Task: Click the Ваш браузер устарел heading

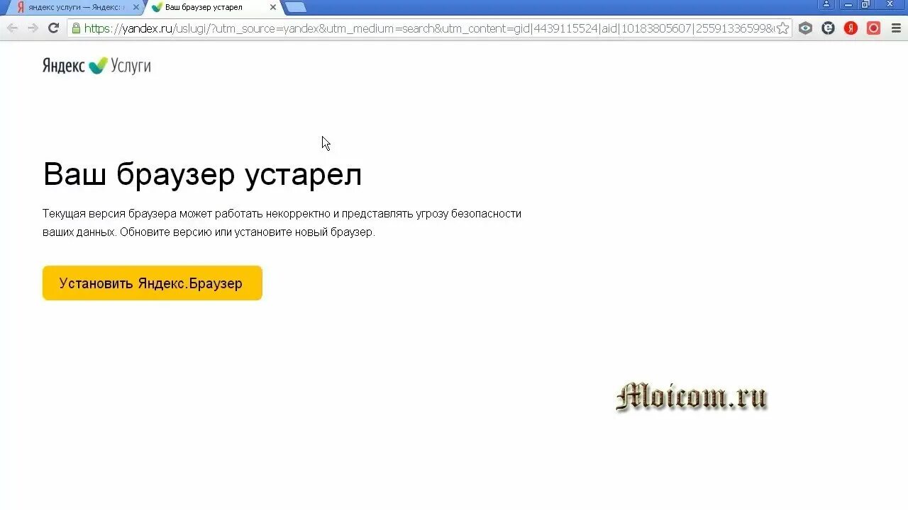Action: pyautogui.click(x=202, y=174)
